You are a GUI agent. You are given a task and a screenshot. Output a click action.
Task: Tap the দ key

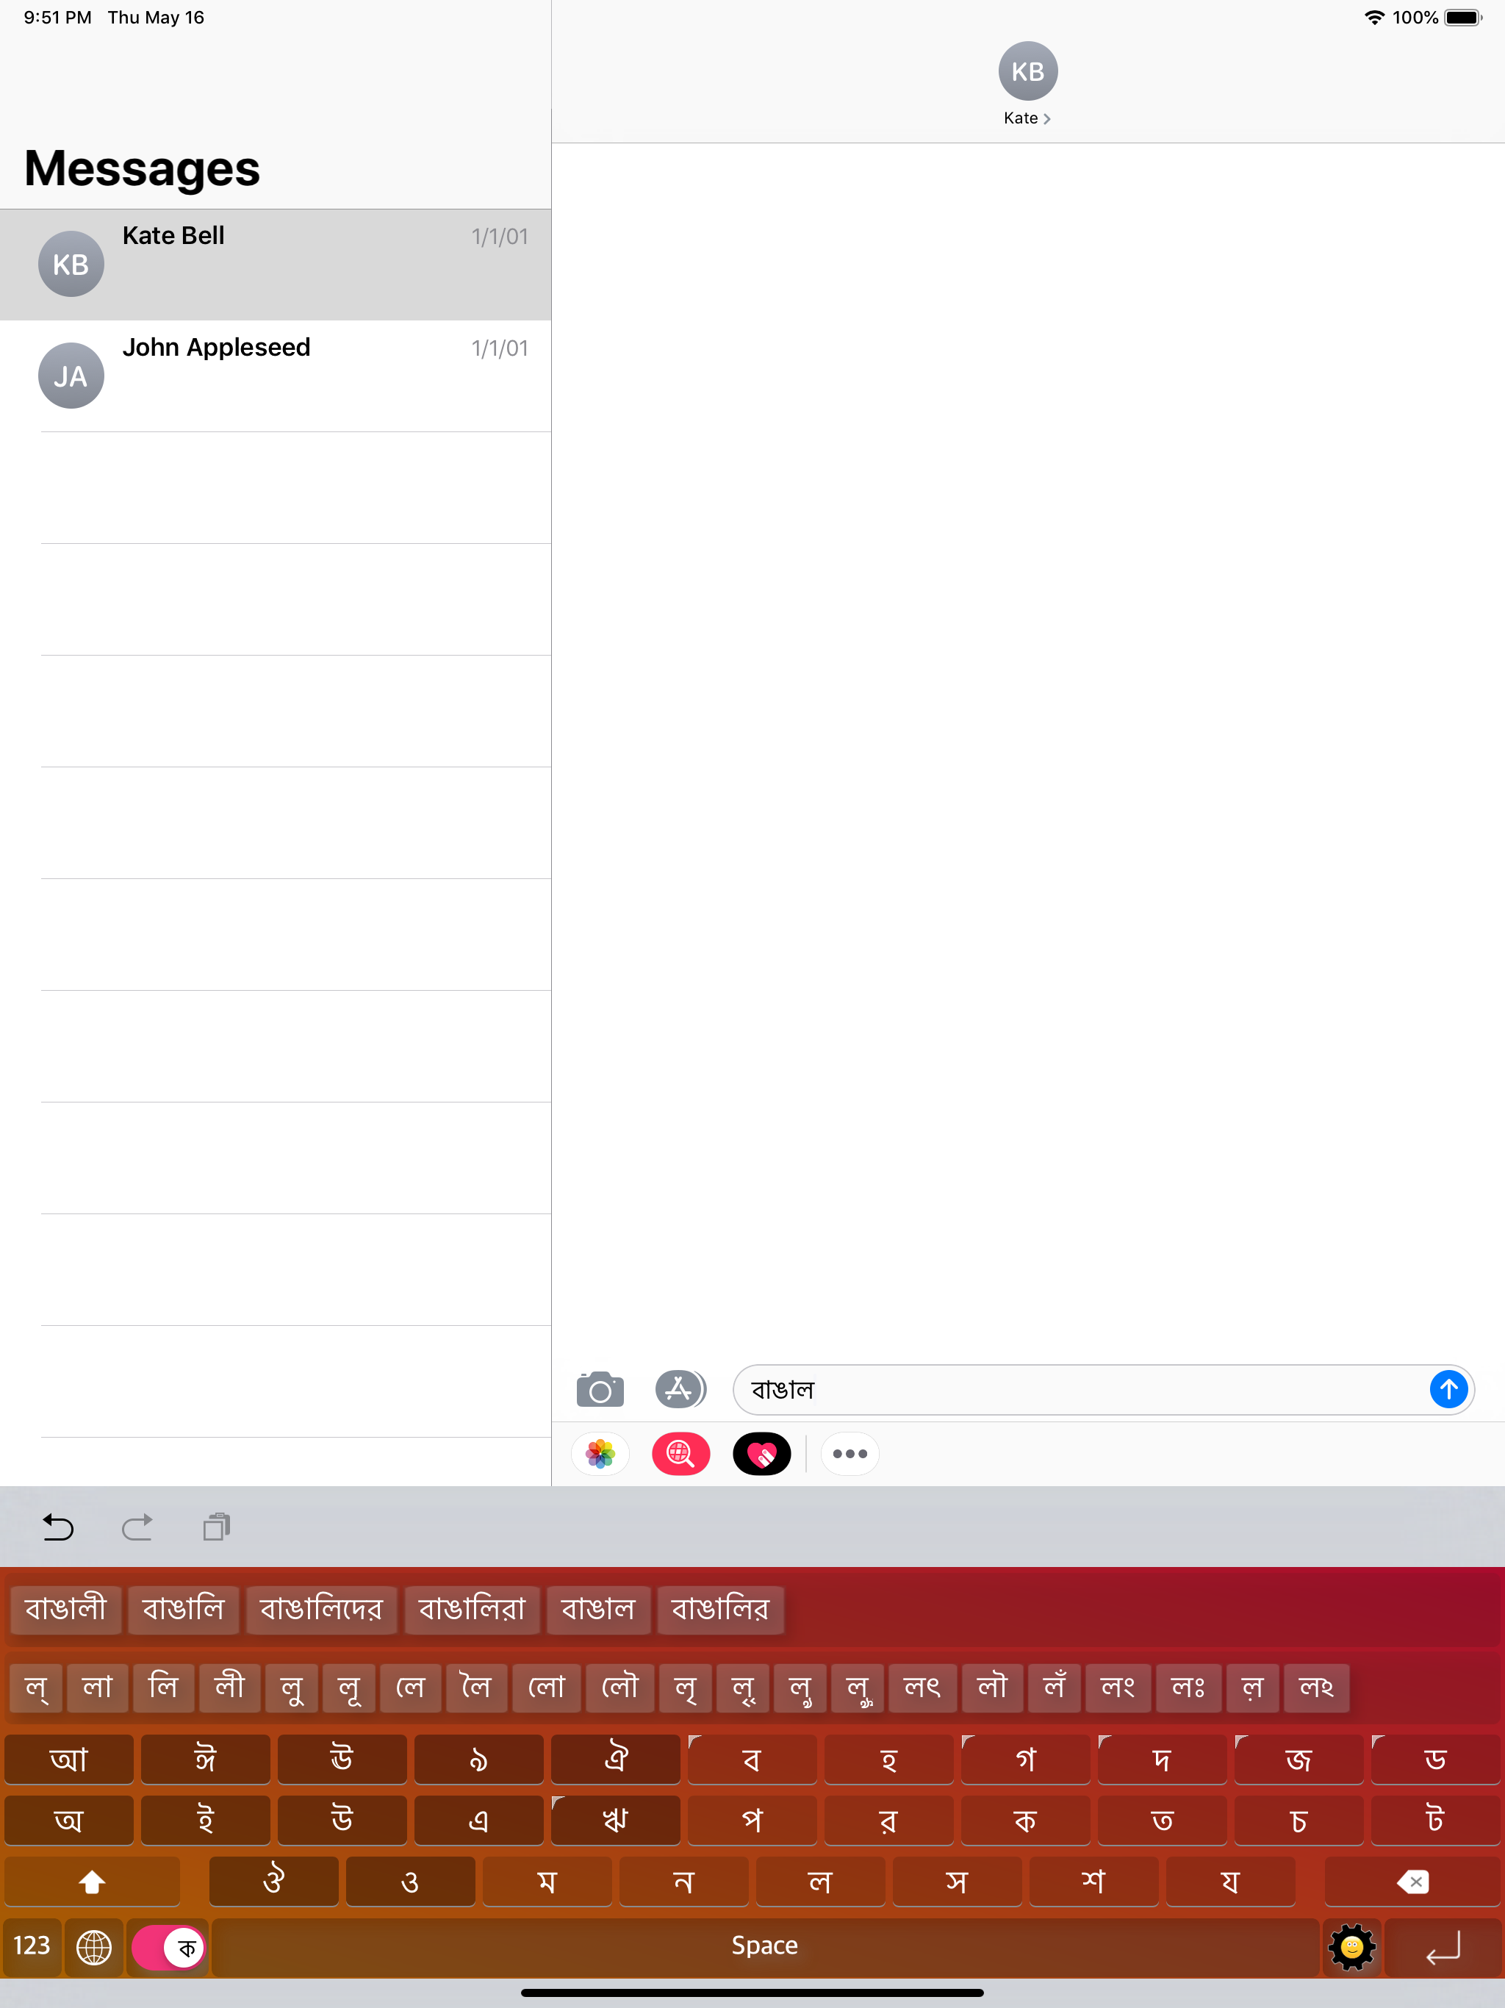pos(1162,1760)
